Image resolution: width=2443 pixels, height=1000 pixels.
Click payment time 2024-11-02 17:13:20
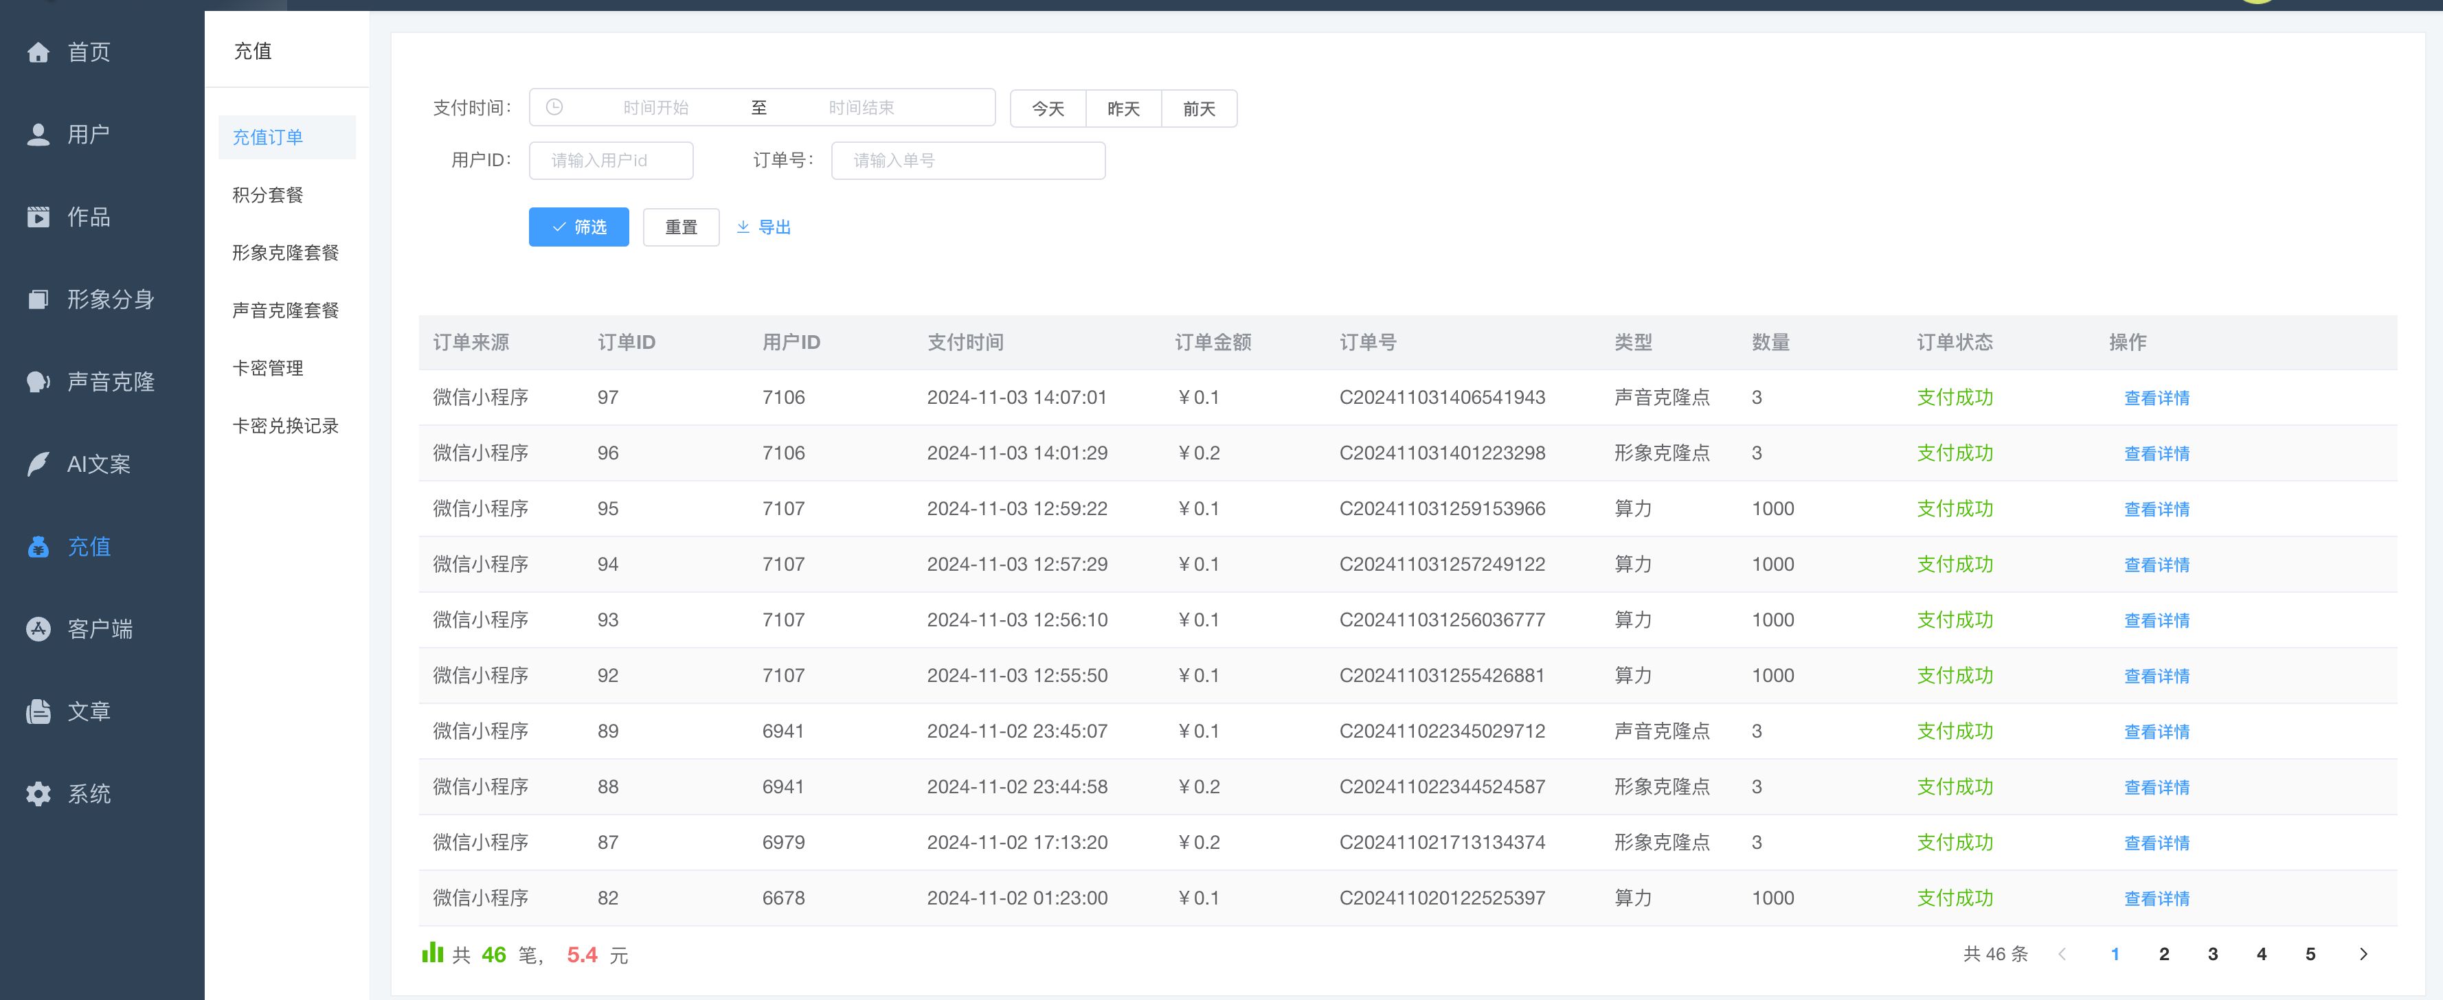1017,843
